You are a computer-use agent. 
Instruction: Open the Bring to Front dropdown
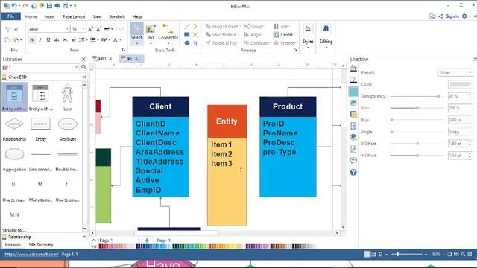(223, 27)
